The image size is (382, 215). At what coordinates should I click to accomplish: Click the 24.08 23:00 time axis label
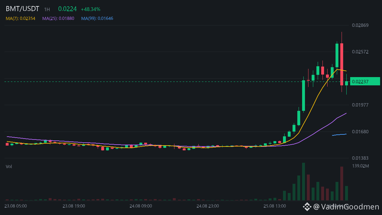pyautogui.click(x=208, y=206)
